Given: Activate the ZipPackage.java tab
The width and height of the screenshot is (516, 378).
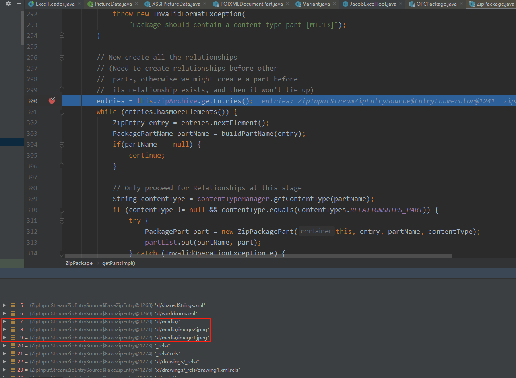Looking at the screenshot, I should (x=492, y=4).
